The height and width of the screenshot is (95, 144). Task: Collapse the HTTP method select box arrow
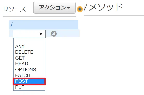click(x=41, y=34)
